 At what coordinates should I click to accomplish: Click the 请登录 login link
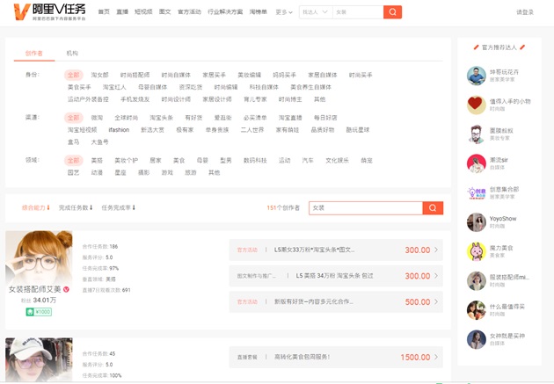524,12
